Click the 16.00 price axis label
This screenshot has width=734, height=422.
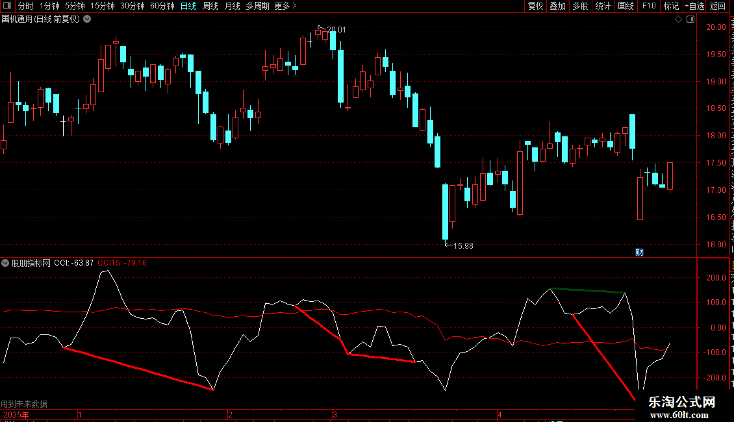716,245
